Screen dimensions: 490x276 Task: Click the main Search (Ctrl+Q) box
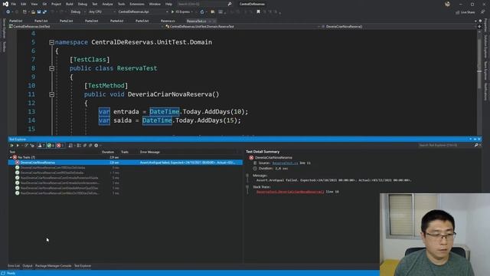click(x=204, y=4)
